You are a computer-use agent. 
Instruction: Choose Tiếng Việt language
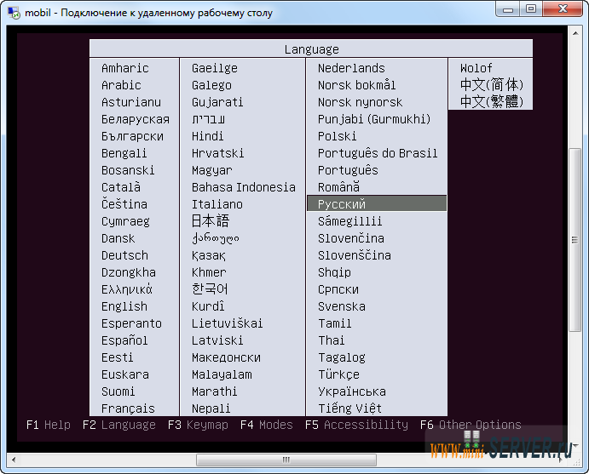349,408
